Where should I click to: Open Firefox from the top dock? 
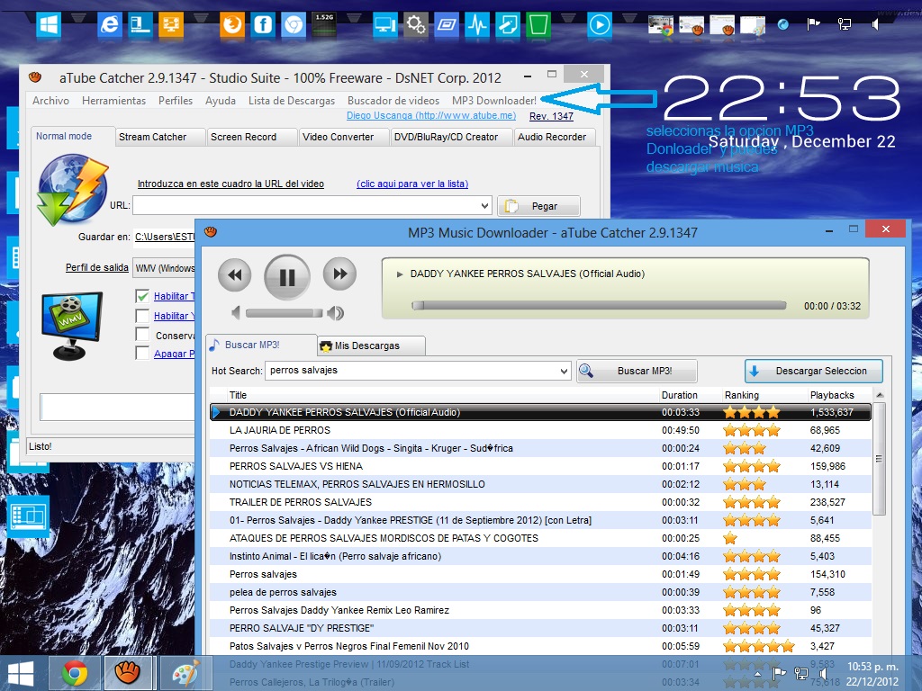tap(232, 25)
